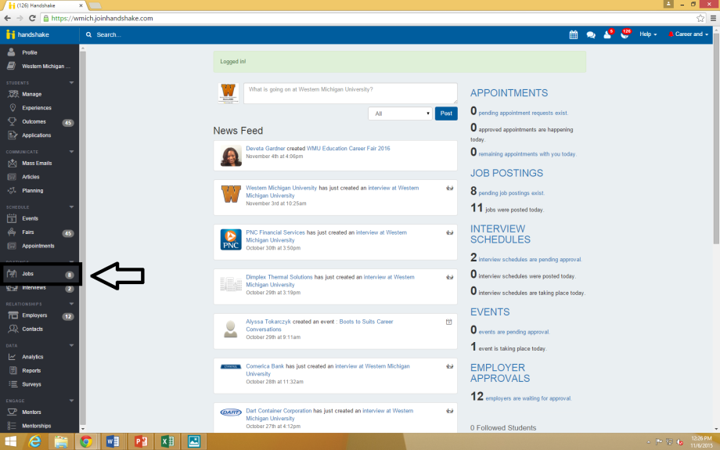Open the All audience dropdown
The width and height of the screenshot is (720, 450).
tap(400, 113)
